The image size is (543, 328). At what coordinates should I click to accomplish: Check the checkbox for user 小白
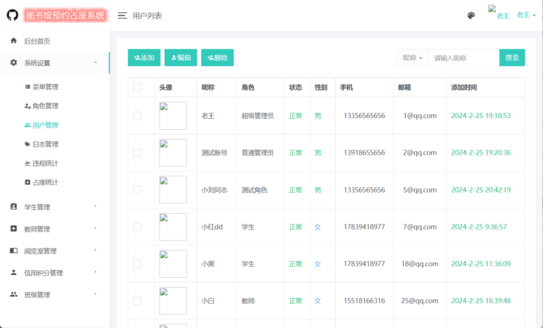click(x=137, y=301)
